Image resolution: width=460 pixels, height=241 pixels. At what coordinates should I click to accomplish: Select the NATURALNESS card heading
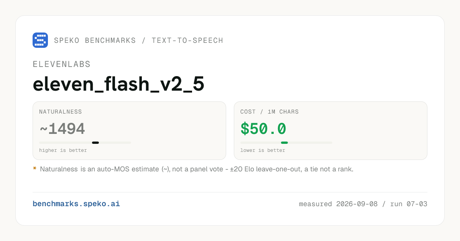click(61, 112)
